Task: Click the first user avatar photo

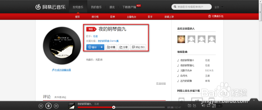Action: coord(181,39)
